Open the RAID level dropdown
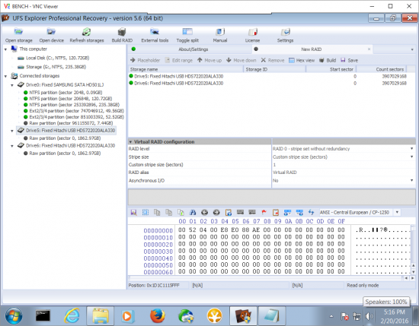Screen dimensions: 419x326 pyautogui.click(x=412, y=149)
